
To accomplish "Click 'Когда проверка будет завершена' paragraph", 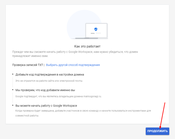I will (83, 113).
